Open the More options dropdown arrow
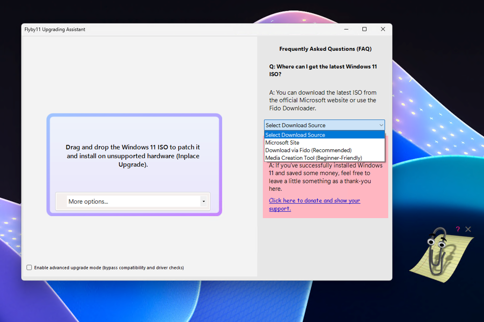This screenshot has width=484, height=322. 204,202
